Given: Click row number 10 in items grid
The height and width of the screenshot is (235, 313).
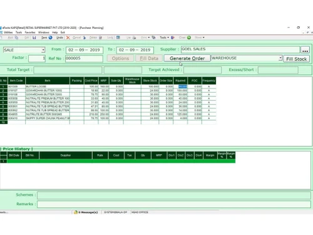Looking at the screenshot, I should pyautogui.click(x=4, y=122).
